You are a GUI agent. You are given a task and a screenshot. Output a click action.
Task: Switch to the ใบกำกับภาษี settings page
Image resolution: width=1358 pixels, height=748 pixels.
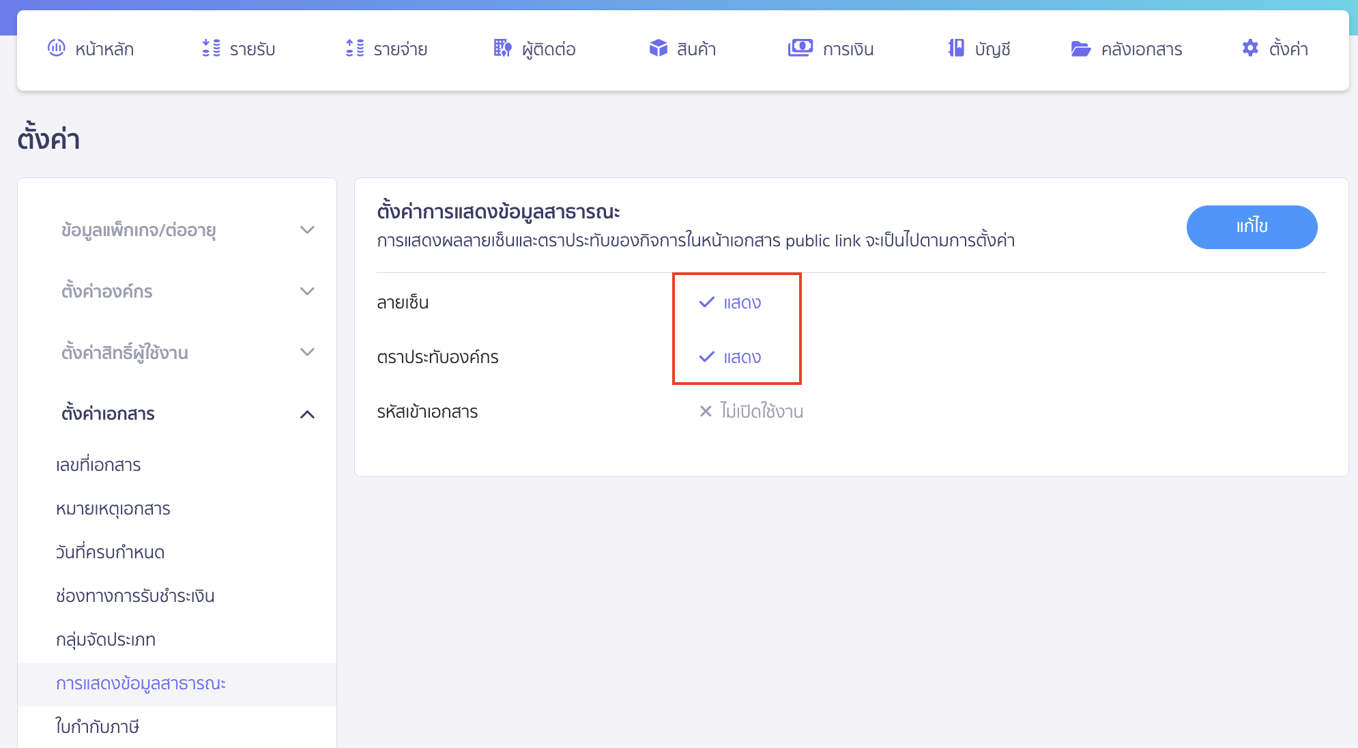coord(97,727)
